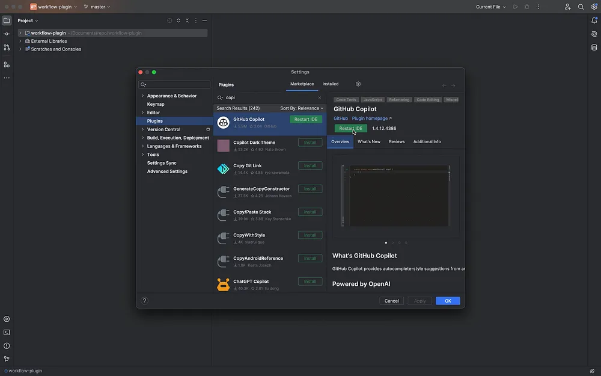Open the Problems tool window icon

pos(7,346)
